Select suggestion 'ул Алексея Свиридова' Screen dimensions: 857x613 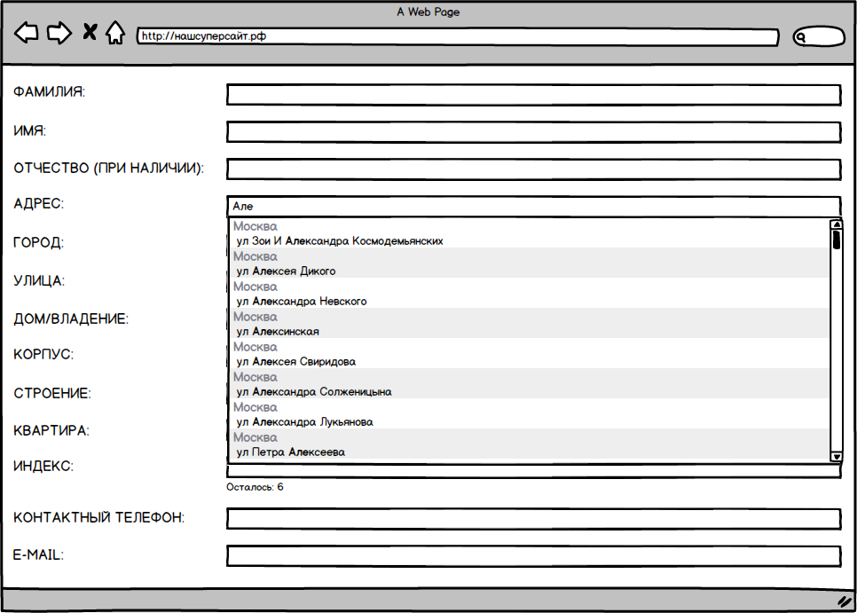pos(529,353)
